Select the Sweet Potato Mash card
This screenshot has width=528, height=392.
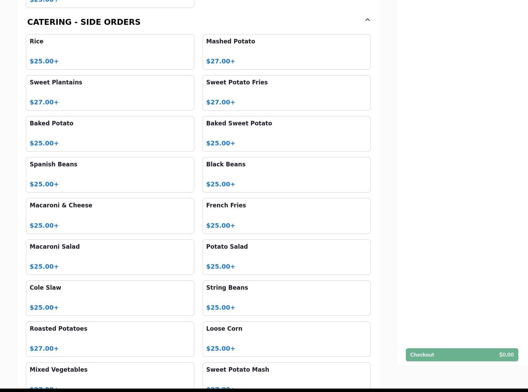pyautogui.click(x=286, y=375)
